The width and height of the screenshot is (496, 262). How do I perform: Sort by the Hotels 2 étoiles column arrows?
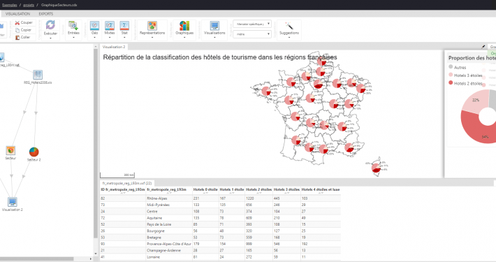258,193
